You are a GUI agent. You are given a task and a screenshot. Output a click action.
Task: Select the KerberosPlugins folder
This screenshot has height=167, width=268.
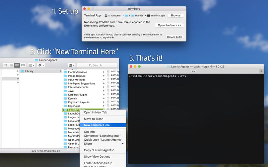click(x=84, y=95)
